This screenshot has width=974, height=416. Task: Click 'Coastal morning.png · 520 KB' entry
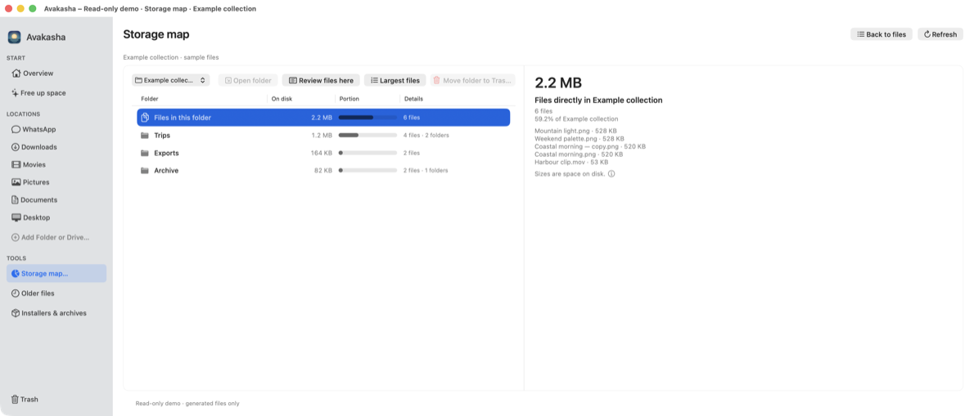pyautogui.click(x=579, y=154)
